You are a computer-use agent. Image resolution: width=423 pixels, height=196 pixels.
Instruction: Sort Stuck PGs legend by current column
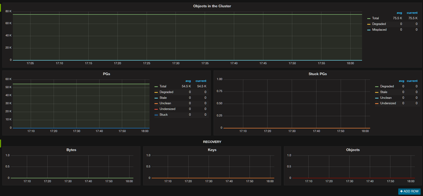click(x=412, y=81)
